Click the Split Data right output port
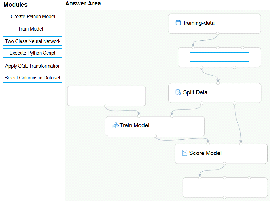The width and height of the screenshot is (270, 201). tap(234, 103)
